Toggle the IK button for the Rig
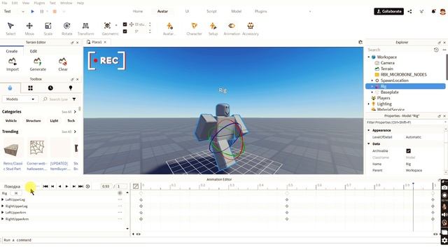The height and width of the screenshot is (252, 448). coord(16,193)
